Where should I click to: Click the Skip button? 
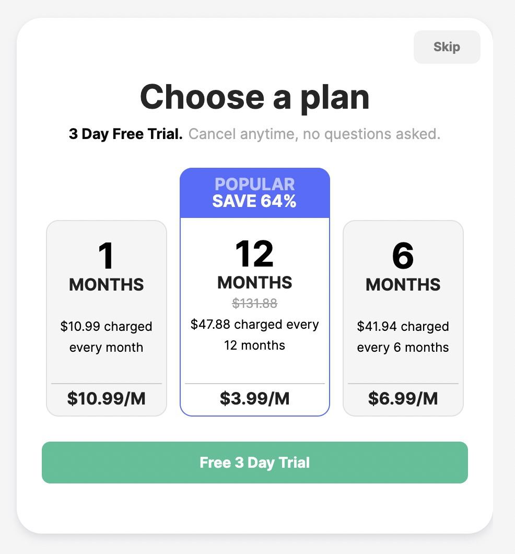coord(447,47)
